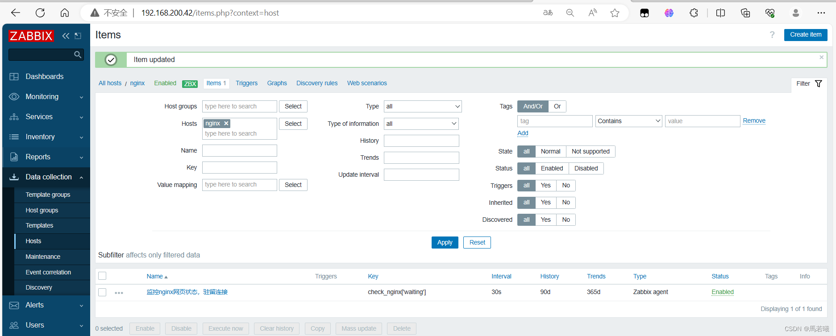Screen dimensions: 836x336
Task: Click the Key filter input field
Action: click(240, 167)
